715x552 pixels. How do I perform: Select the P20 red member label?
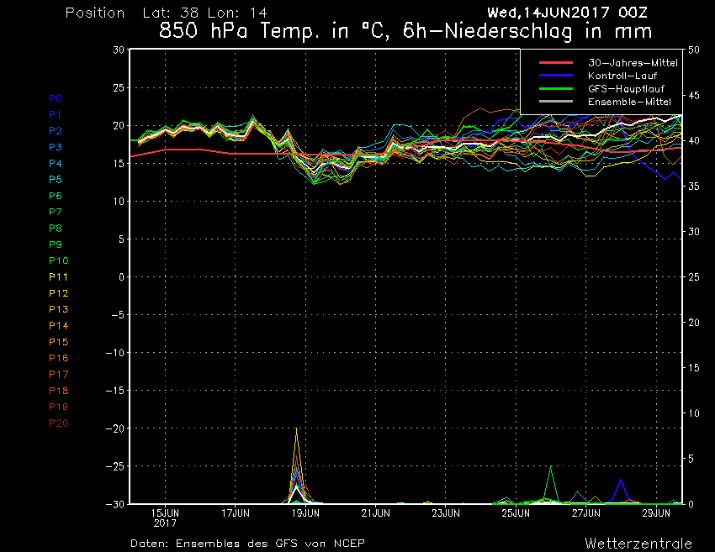click(58, 423)
